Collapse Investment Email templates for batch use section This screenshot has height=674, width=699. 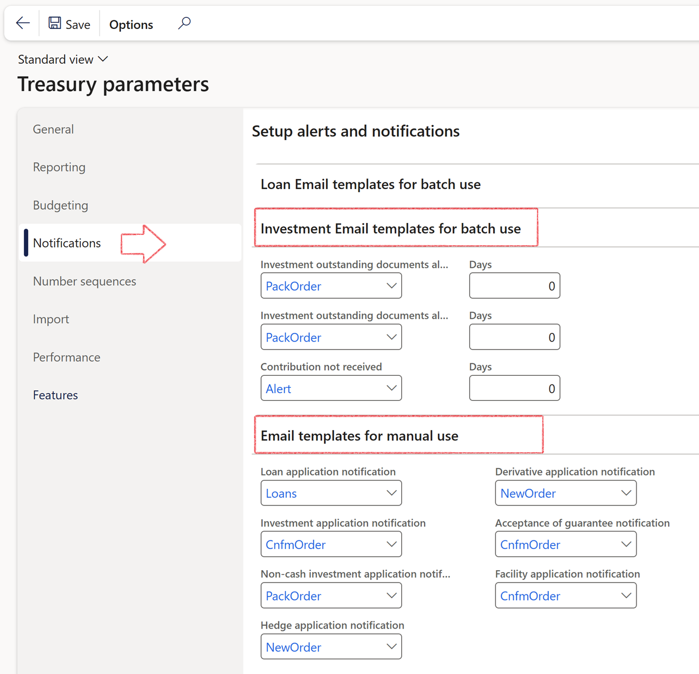390,229
